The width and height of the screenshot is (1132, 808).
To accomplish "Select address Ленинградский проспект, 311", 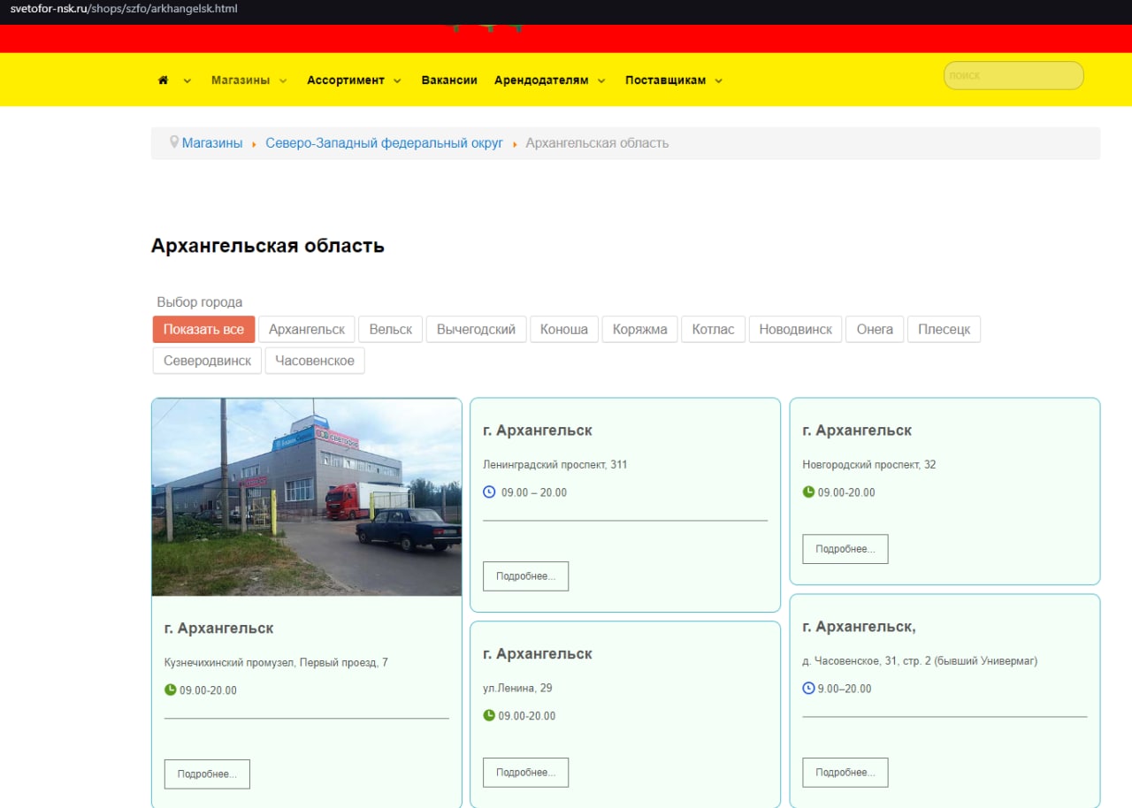I will pos(555,464).
